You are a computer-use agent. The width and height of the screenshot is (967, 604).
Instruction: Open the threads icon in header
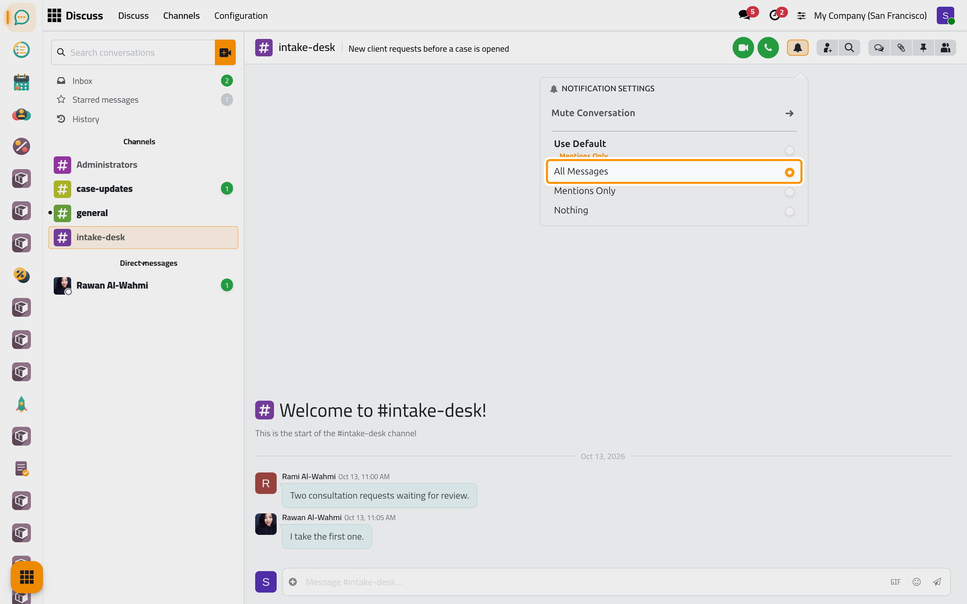[x=879, y=48]
